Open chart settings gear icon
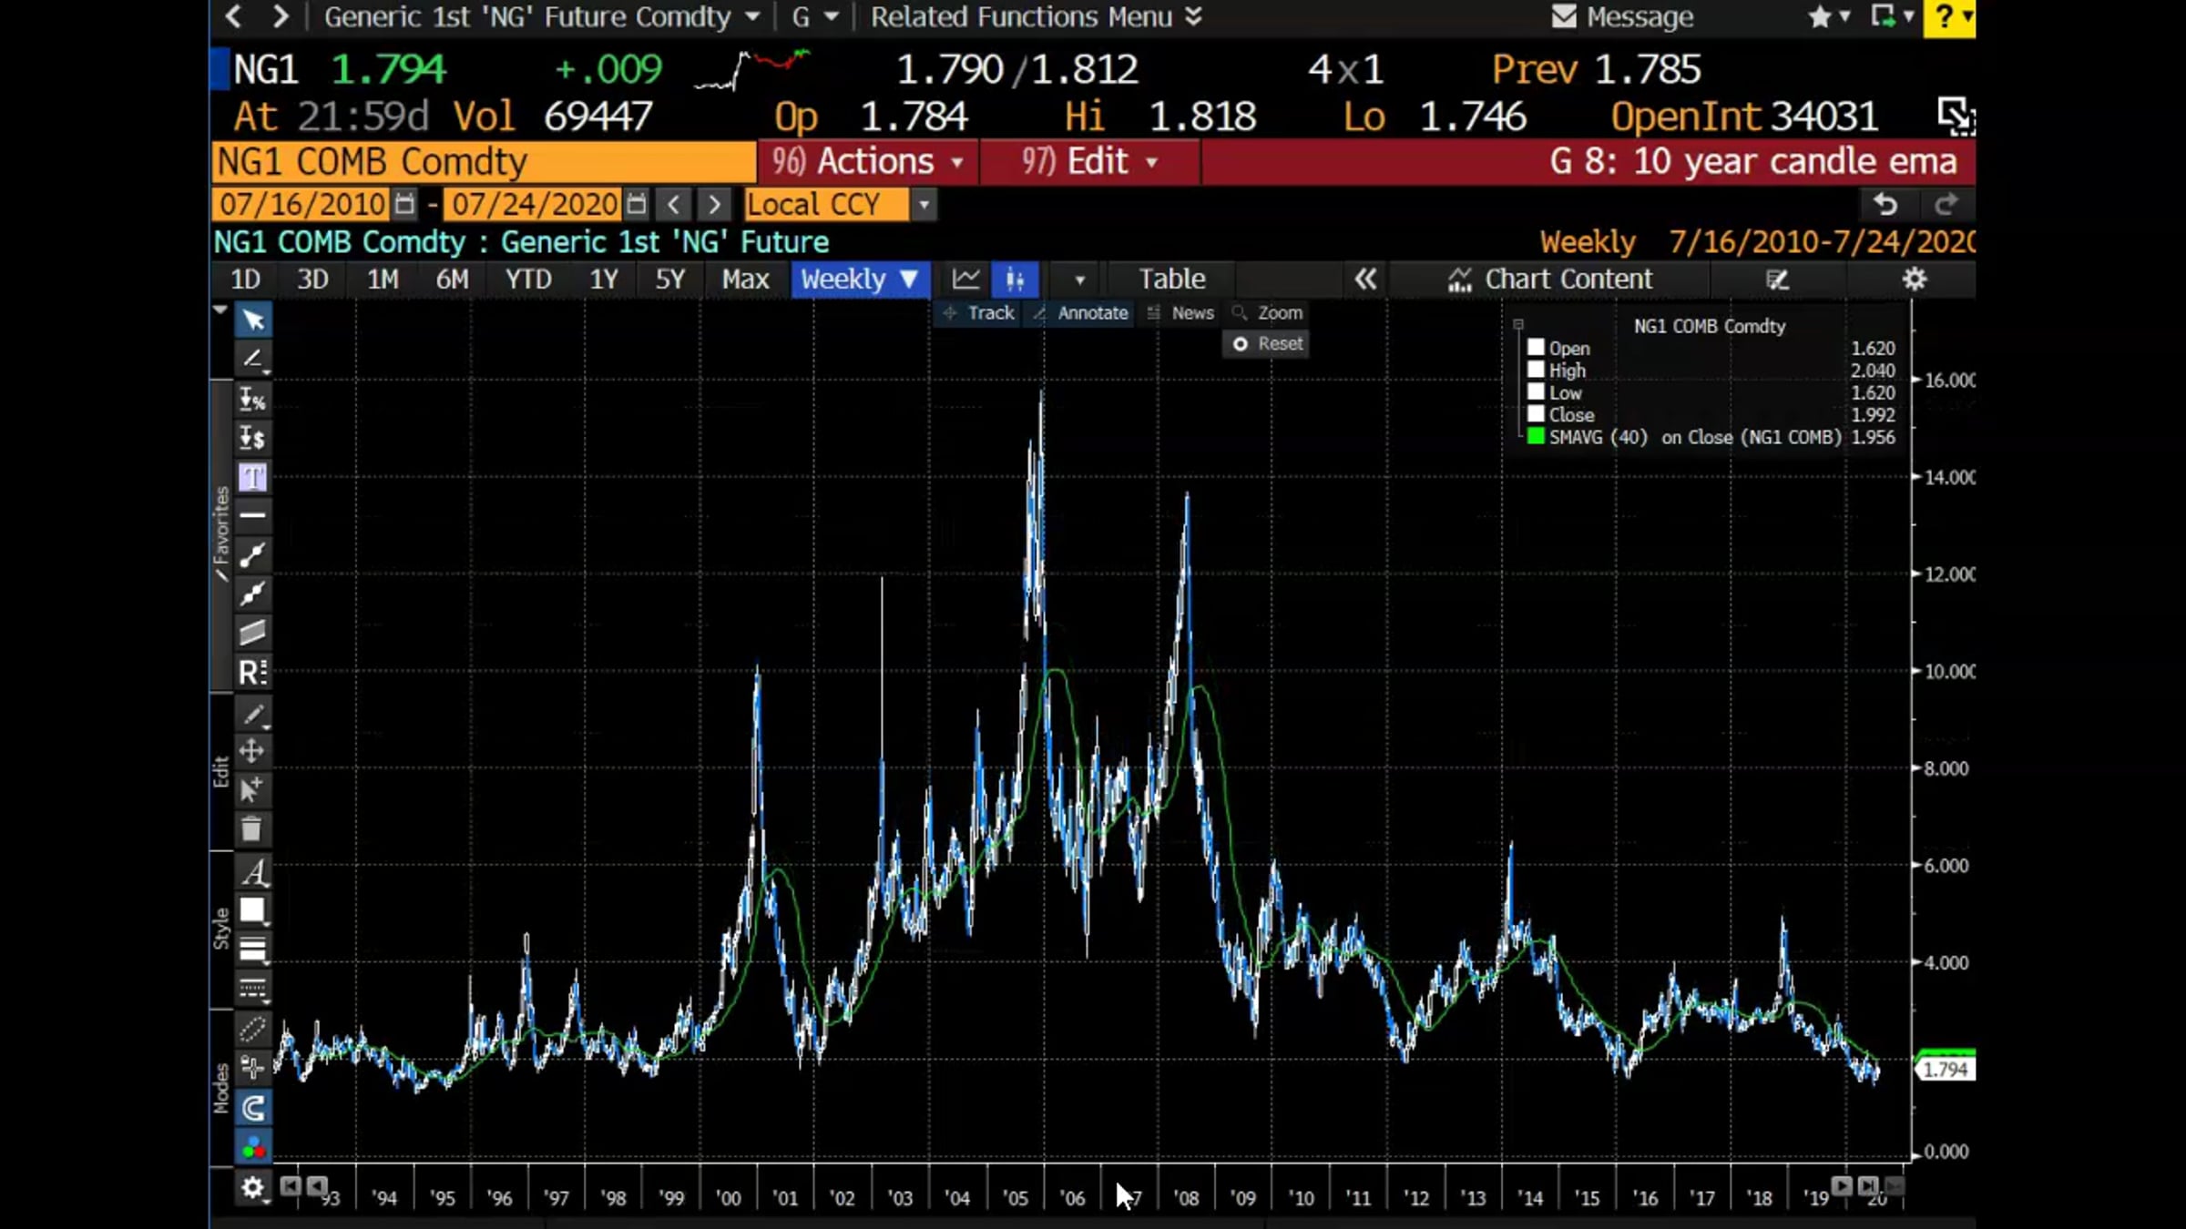The height and width of the screenshot is (1229, 2186). (x=1915, y=279)
